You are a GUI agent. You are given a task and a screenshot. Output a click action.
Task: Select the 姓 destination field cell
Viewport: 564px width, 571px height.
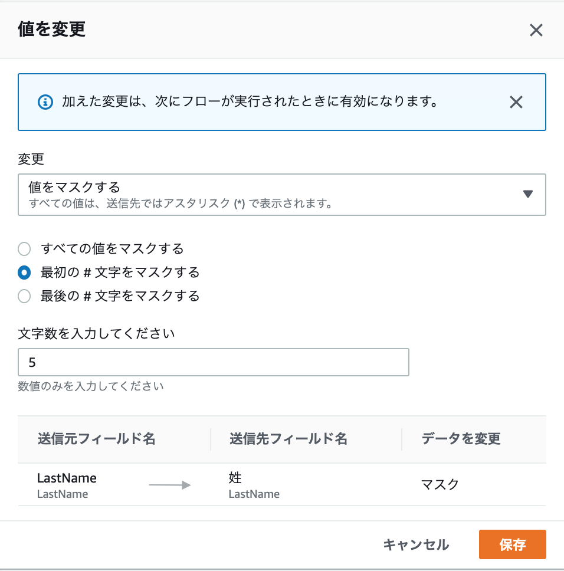click(x=235, y=478)
